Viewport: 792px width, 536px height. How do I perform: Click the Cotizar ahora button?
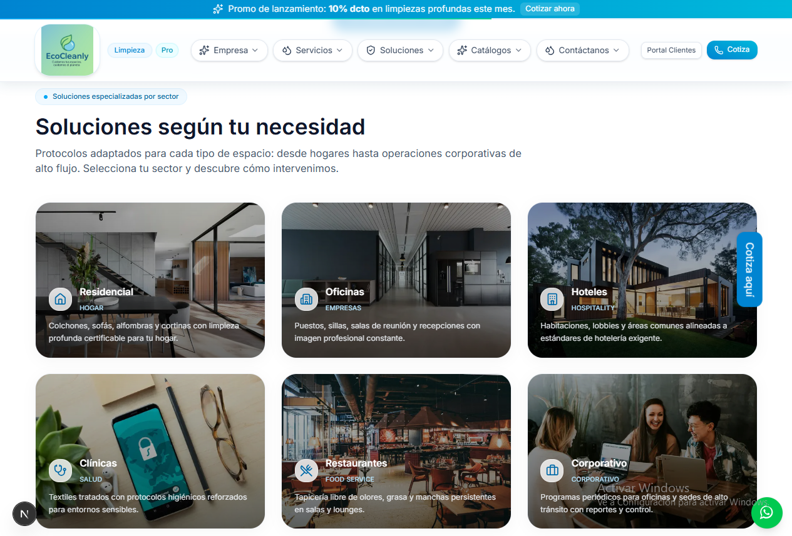[550, 9]
